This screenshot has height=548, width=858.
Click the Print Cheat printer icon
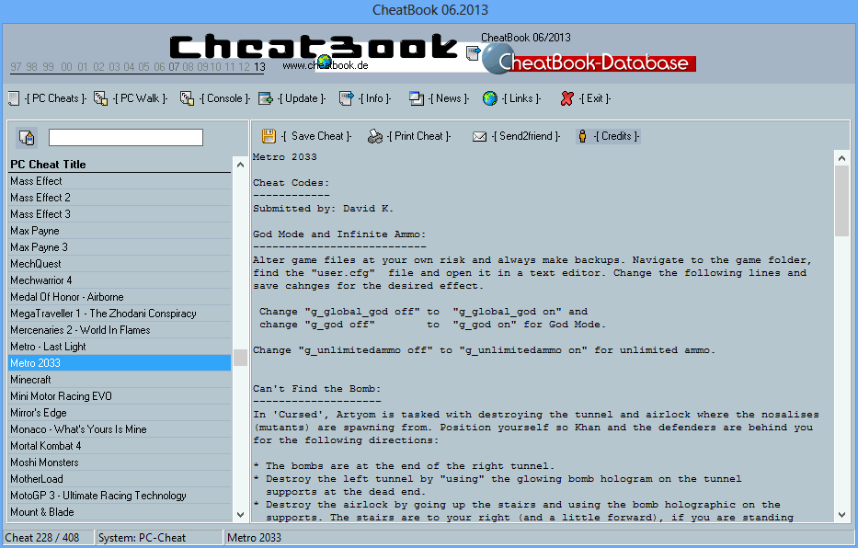click(x=375, y=136)
